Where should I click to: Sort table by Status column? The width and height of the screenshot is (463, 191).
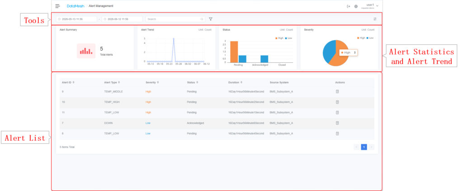point(192,83)
